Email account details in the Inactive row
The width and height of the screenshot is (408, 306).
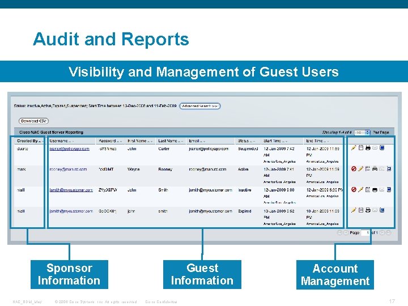click(382, 190)
